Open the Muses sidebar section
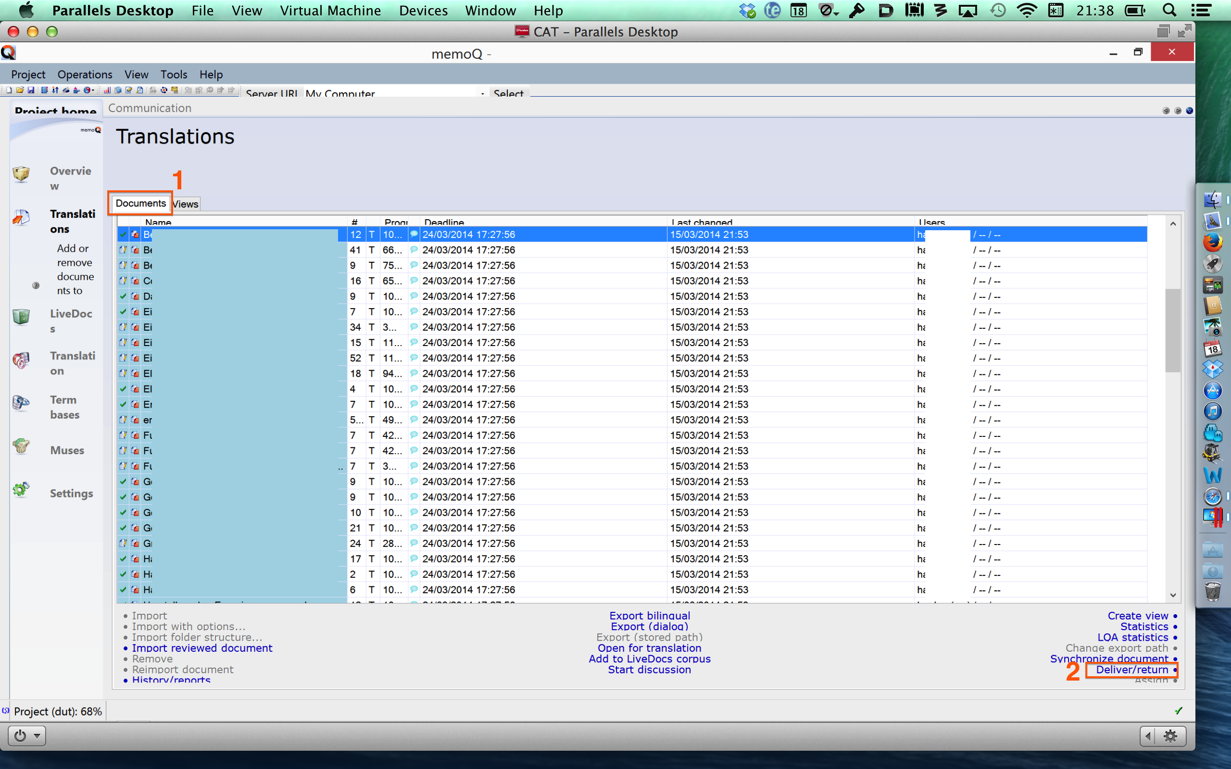The height and width of the screenshot is (769, 1231). coord(67,450)
